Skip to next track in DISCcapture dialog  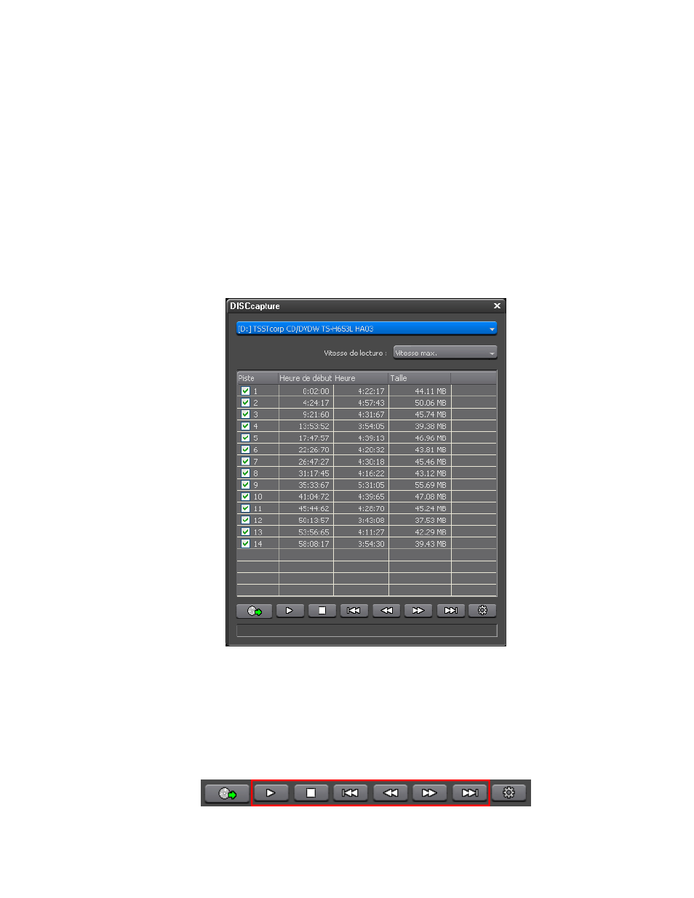coord(450,611)
